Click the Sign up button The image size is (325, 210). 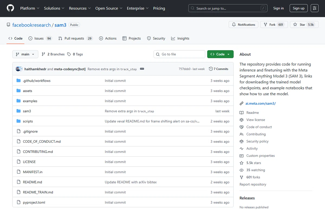coord(298,8)
